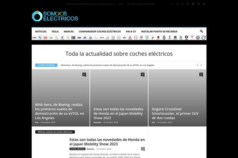Select the Nissan brand logo

click(136, 38)
